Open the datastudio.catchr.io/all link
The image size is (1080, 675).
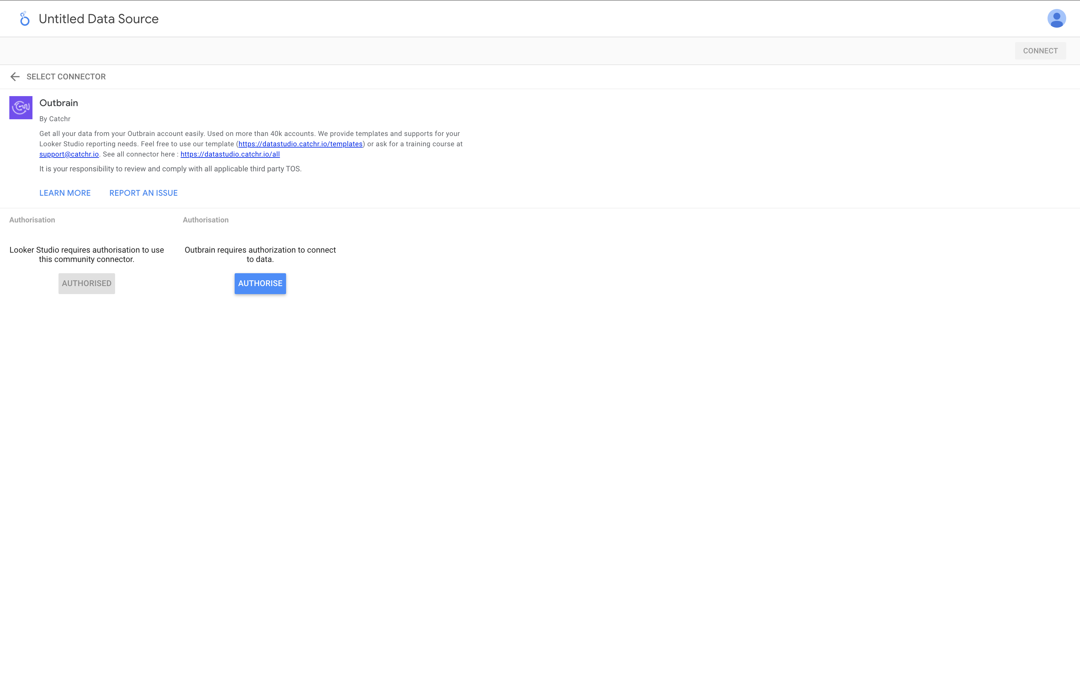point(230,154)
